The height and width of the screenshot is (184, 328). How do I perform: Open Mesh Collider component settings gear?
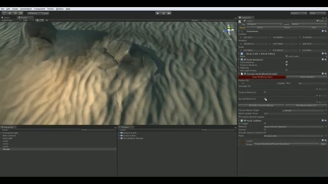tap(326, 121)
